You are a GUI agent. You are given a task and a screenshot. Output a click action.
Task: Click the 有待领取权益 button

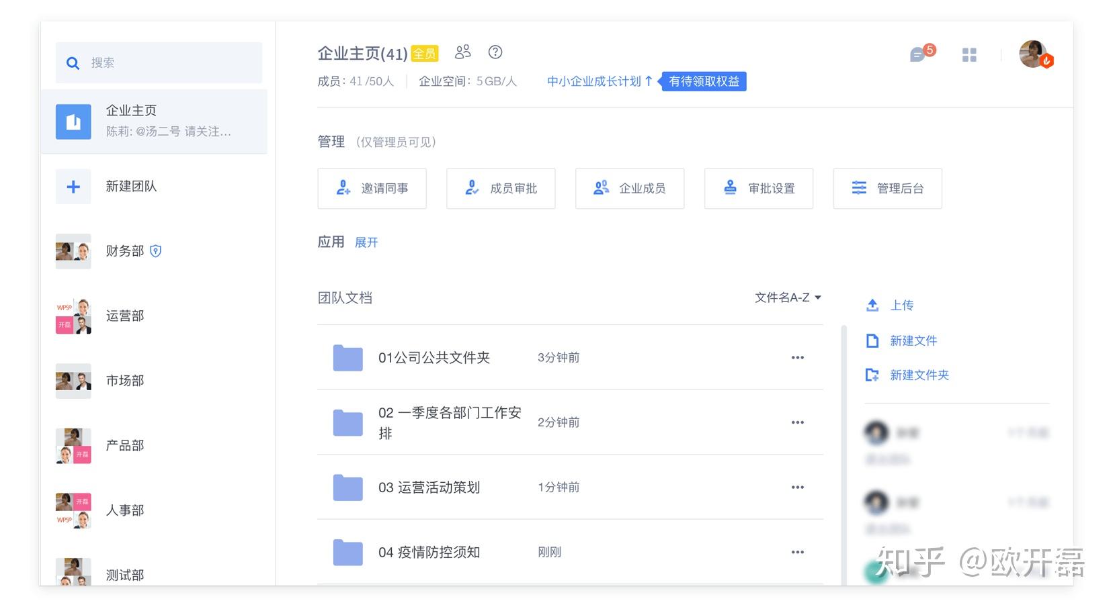click(x=703, y=81)
